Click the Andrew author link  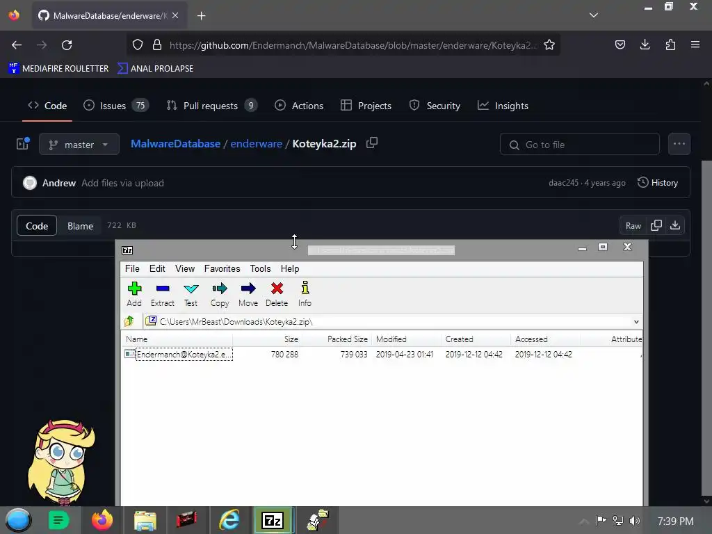click(59, 183)
